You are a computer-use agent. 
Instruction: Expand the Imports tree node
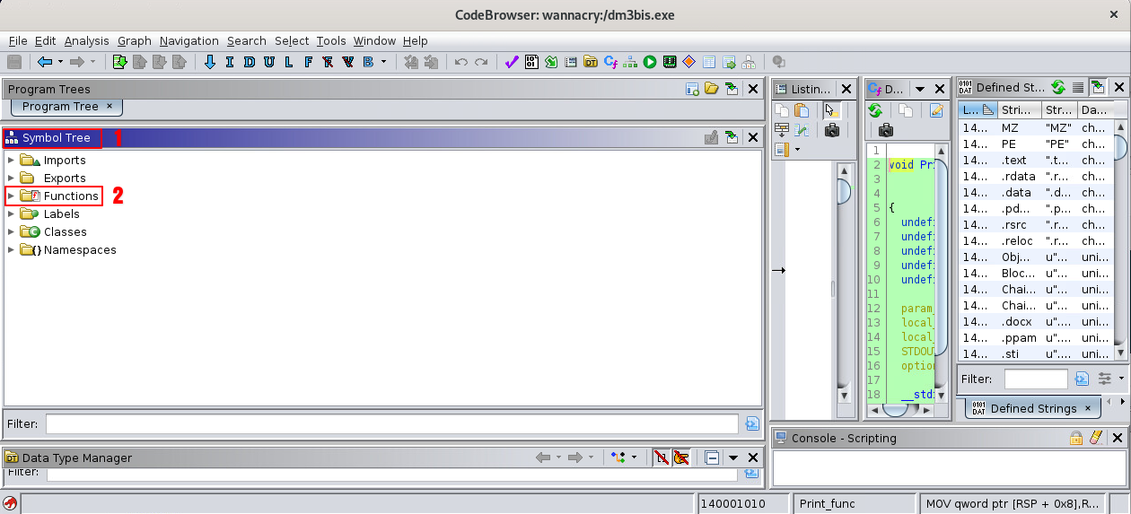[x=11, y=160]
